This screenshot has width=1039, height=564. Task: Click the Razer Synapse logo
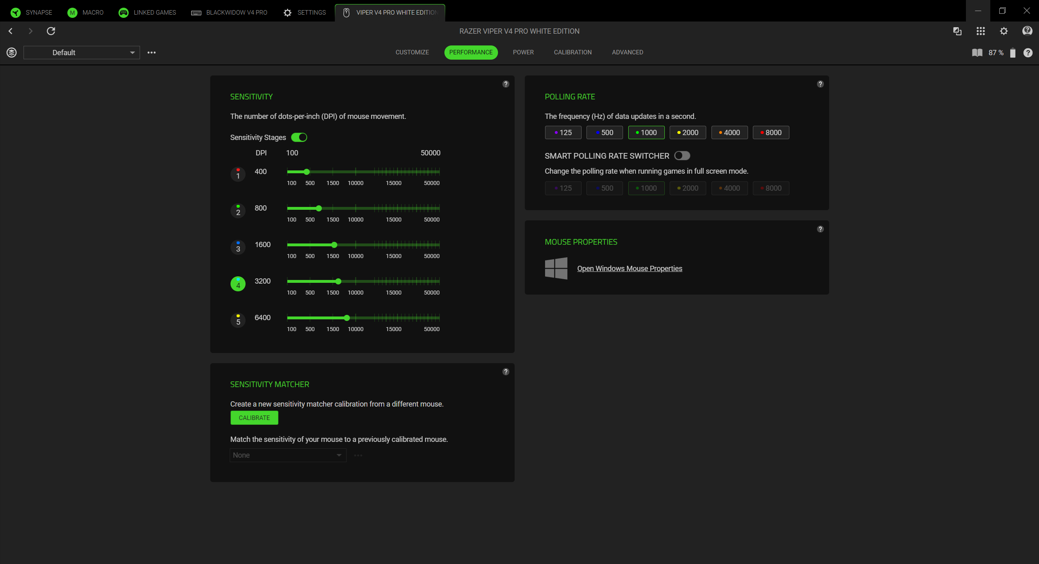pyautogui.click(x=15, y=12)
